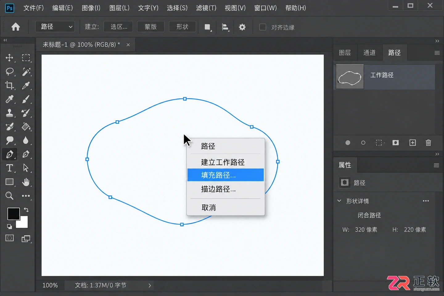Select the Hand tool
444x296 pixels.
point(26,182)
